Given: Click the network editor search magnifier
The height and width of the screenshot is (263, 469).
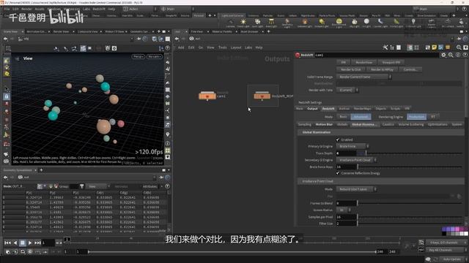Looking at the screenshot, I should 459,47.
